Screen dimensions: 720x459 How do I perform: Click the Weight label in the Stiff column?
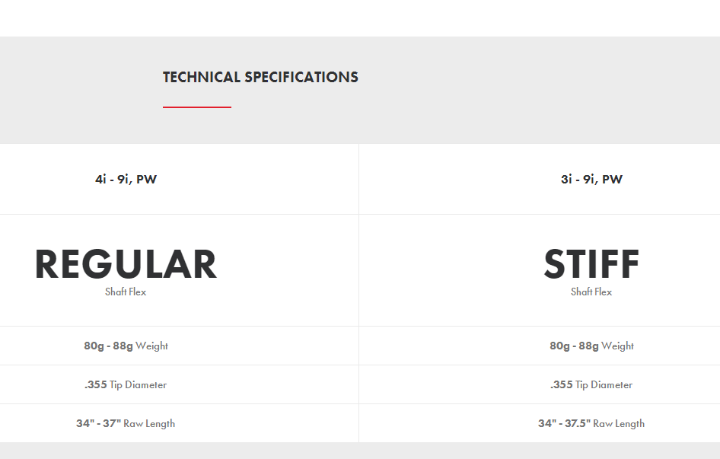617,346
